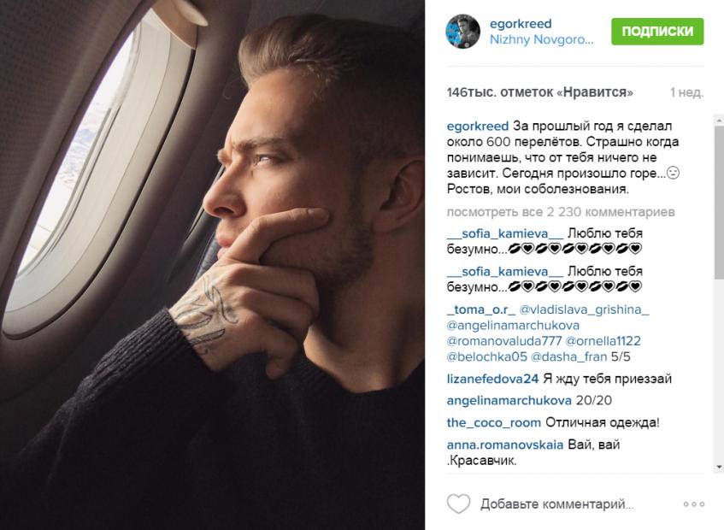Screen dimensions: 724x530
Task: Visit the _toma_o.r_ commenter profile
Action: pos(480,309)
